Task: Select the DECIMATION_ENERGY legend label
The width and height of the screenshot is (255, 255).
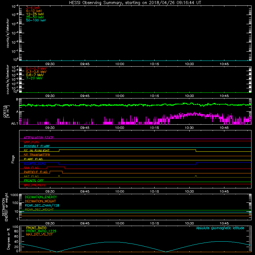Action: click(x=41, y=197)
